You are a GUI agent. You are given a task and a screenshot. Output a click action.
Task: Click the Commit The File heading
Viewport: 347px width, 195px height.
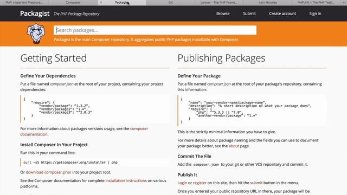(x=194, y=157)
